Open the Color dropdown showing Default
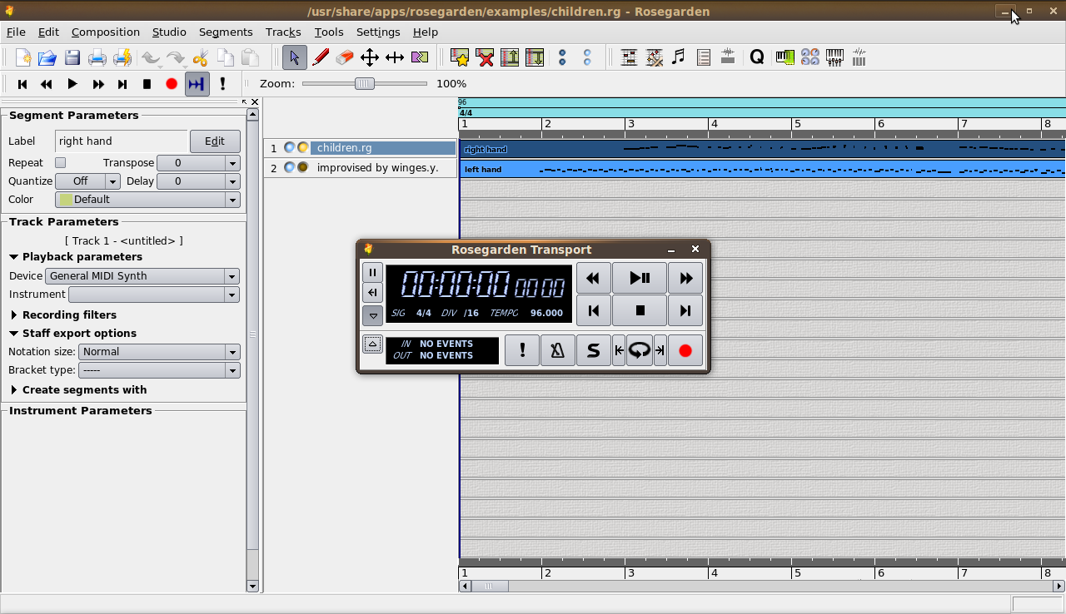The width and height of the screenshot is (1066, 614). pos(147,200)
